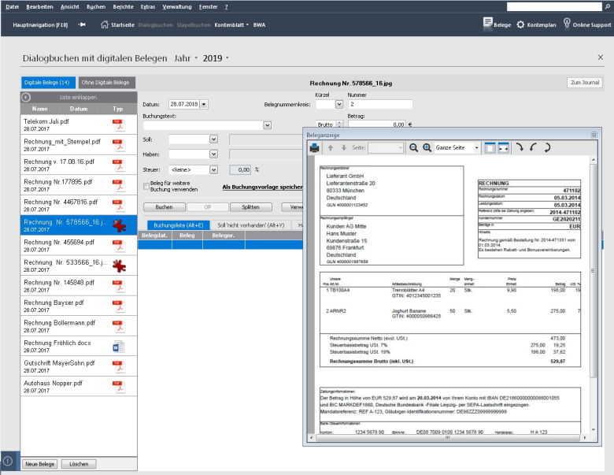Open the Berichte menu
Screen dimensions: 614x475
click(124, 6)
